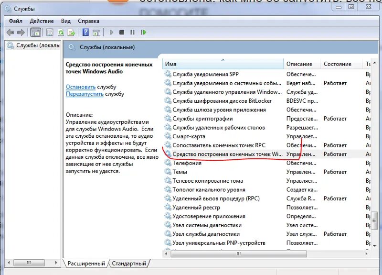Click left arrow of services list scrollbar
The image size is (382, 275).
click(x=166, y=254)
